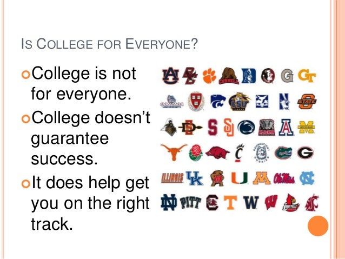Select the orange Clemson paw print logo

coord(209,76)
